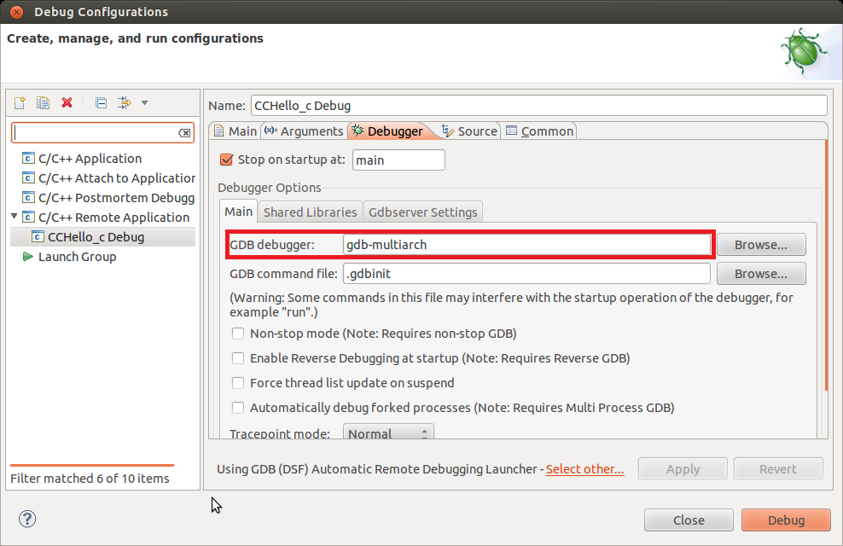This screenshot has width=843, height=546.
Task: Open the Tracepoint mode dropdown
Action: point(388,433)
